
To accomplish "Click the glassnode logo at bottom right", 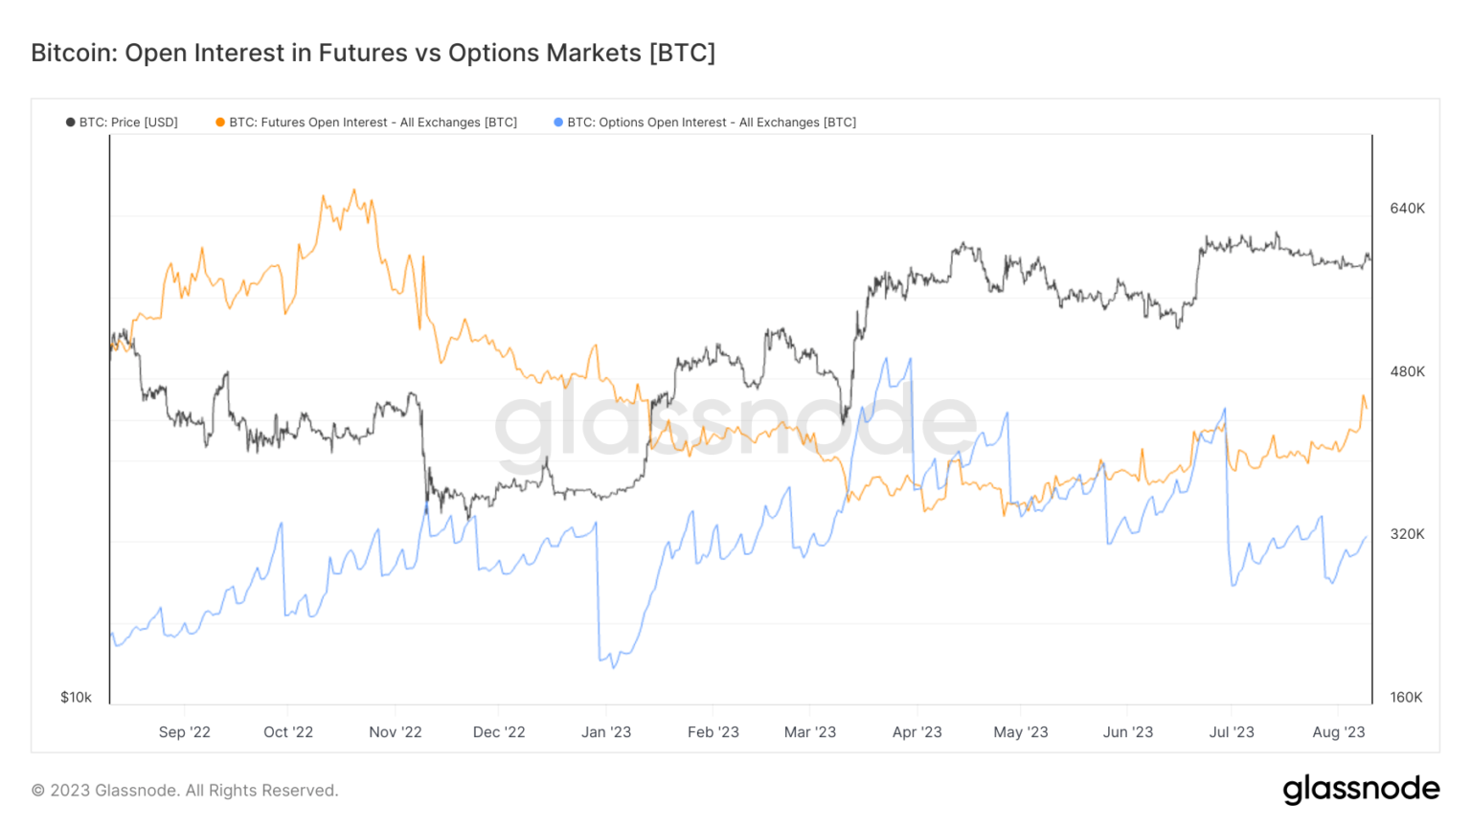I will [x=1361, y=789].
